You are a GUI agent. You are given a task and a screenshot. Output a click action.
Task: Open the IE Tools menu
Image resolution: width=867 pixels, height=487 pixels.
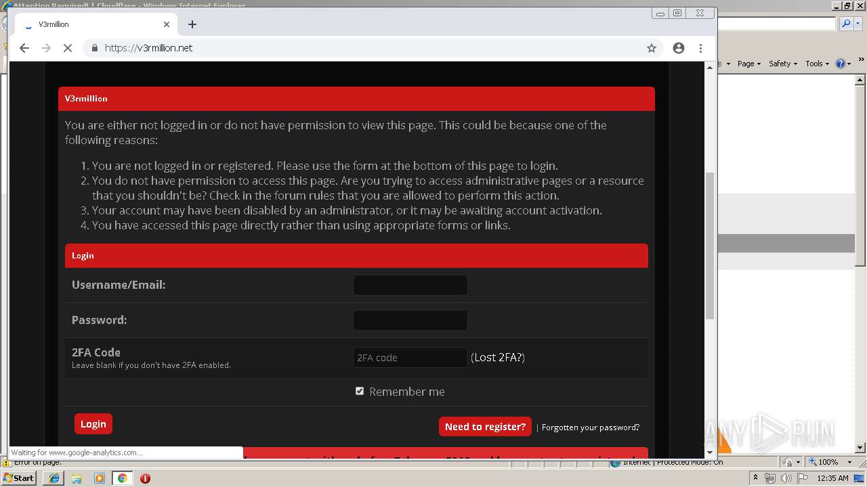pos(817,64)
